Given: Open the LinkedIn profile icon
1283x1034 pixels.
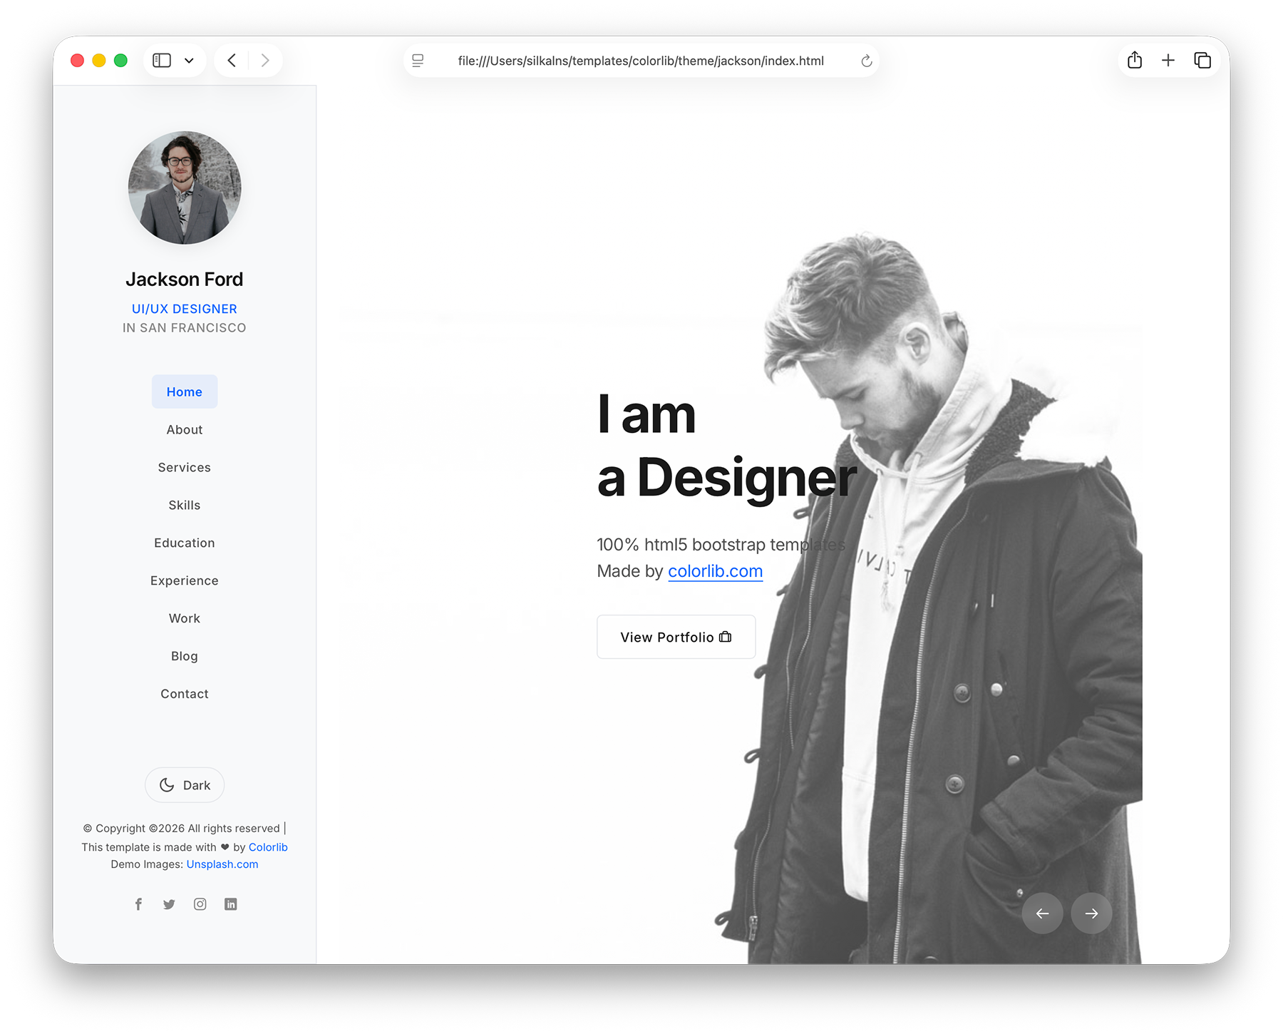Looking at the screenshot, I should pos(230,904).
